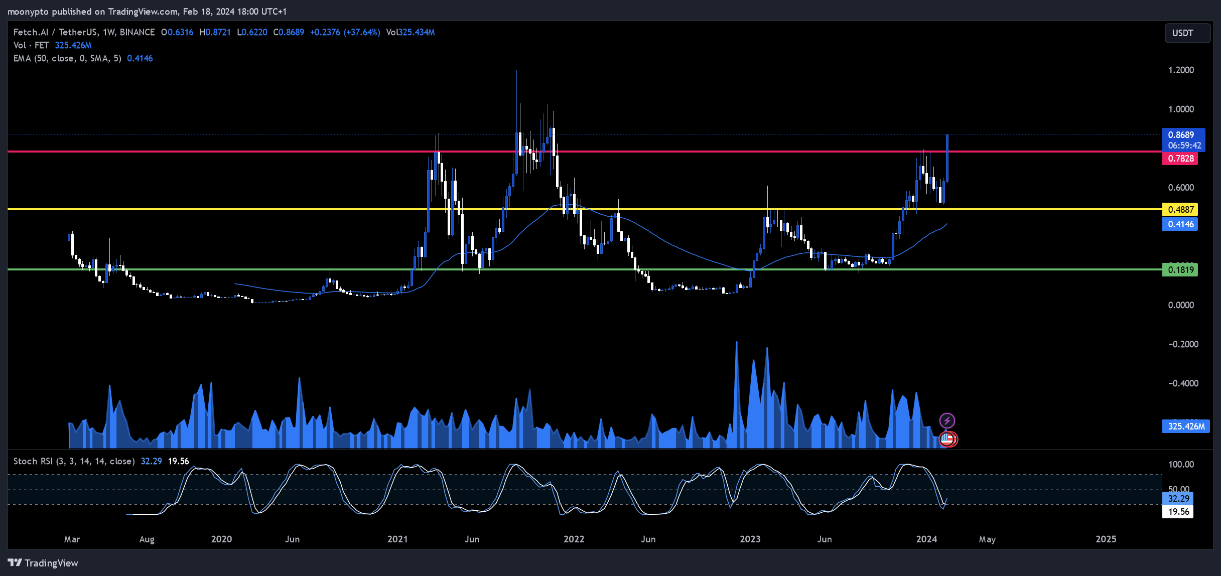The height and width of the screenshot is (576, 1221).
Task: Click the 19.56 Stoch RSI axis label
Action: 1178,512
